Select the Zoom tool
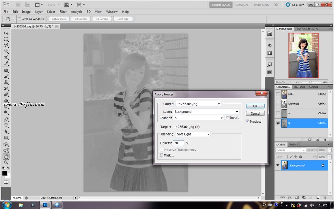Screen dimensions: 334x209 tap(6, 163)
